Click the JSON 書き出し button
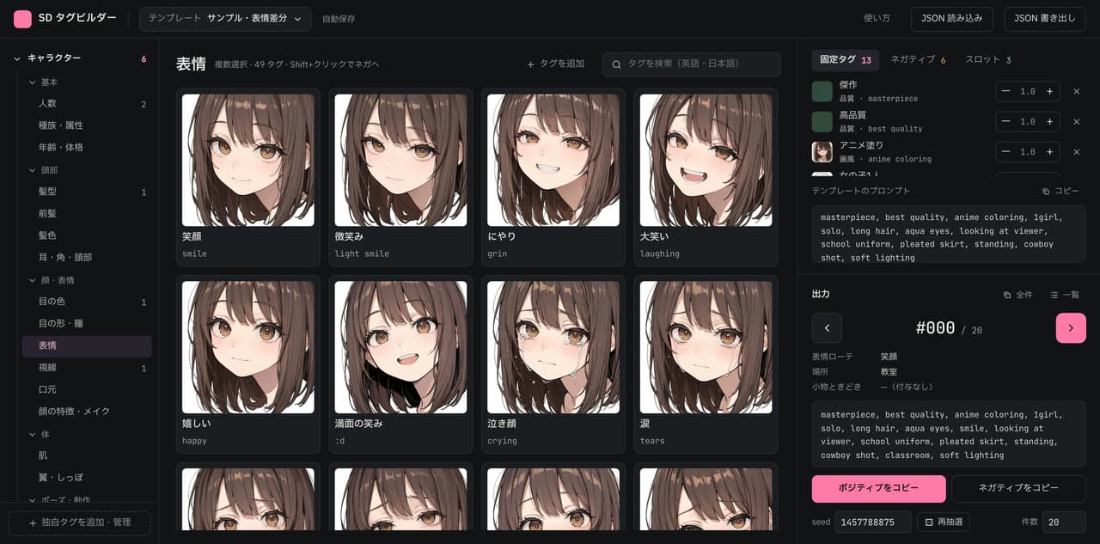The width and height of the screenshot is (1100, 544). point(1045,19)
